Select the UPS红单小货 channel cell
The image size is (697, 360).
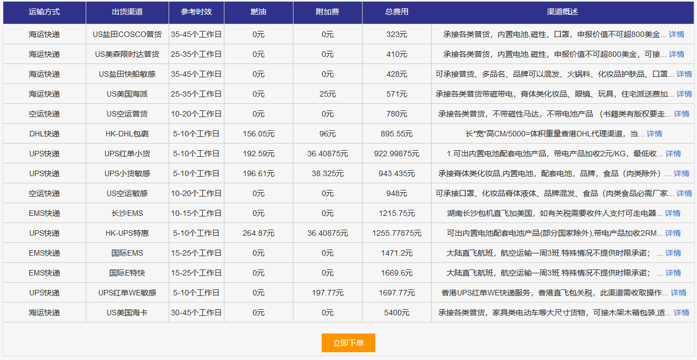coord(127,153)
